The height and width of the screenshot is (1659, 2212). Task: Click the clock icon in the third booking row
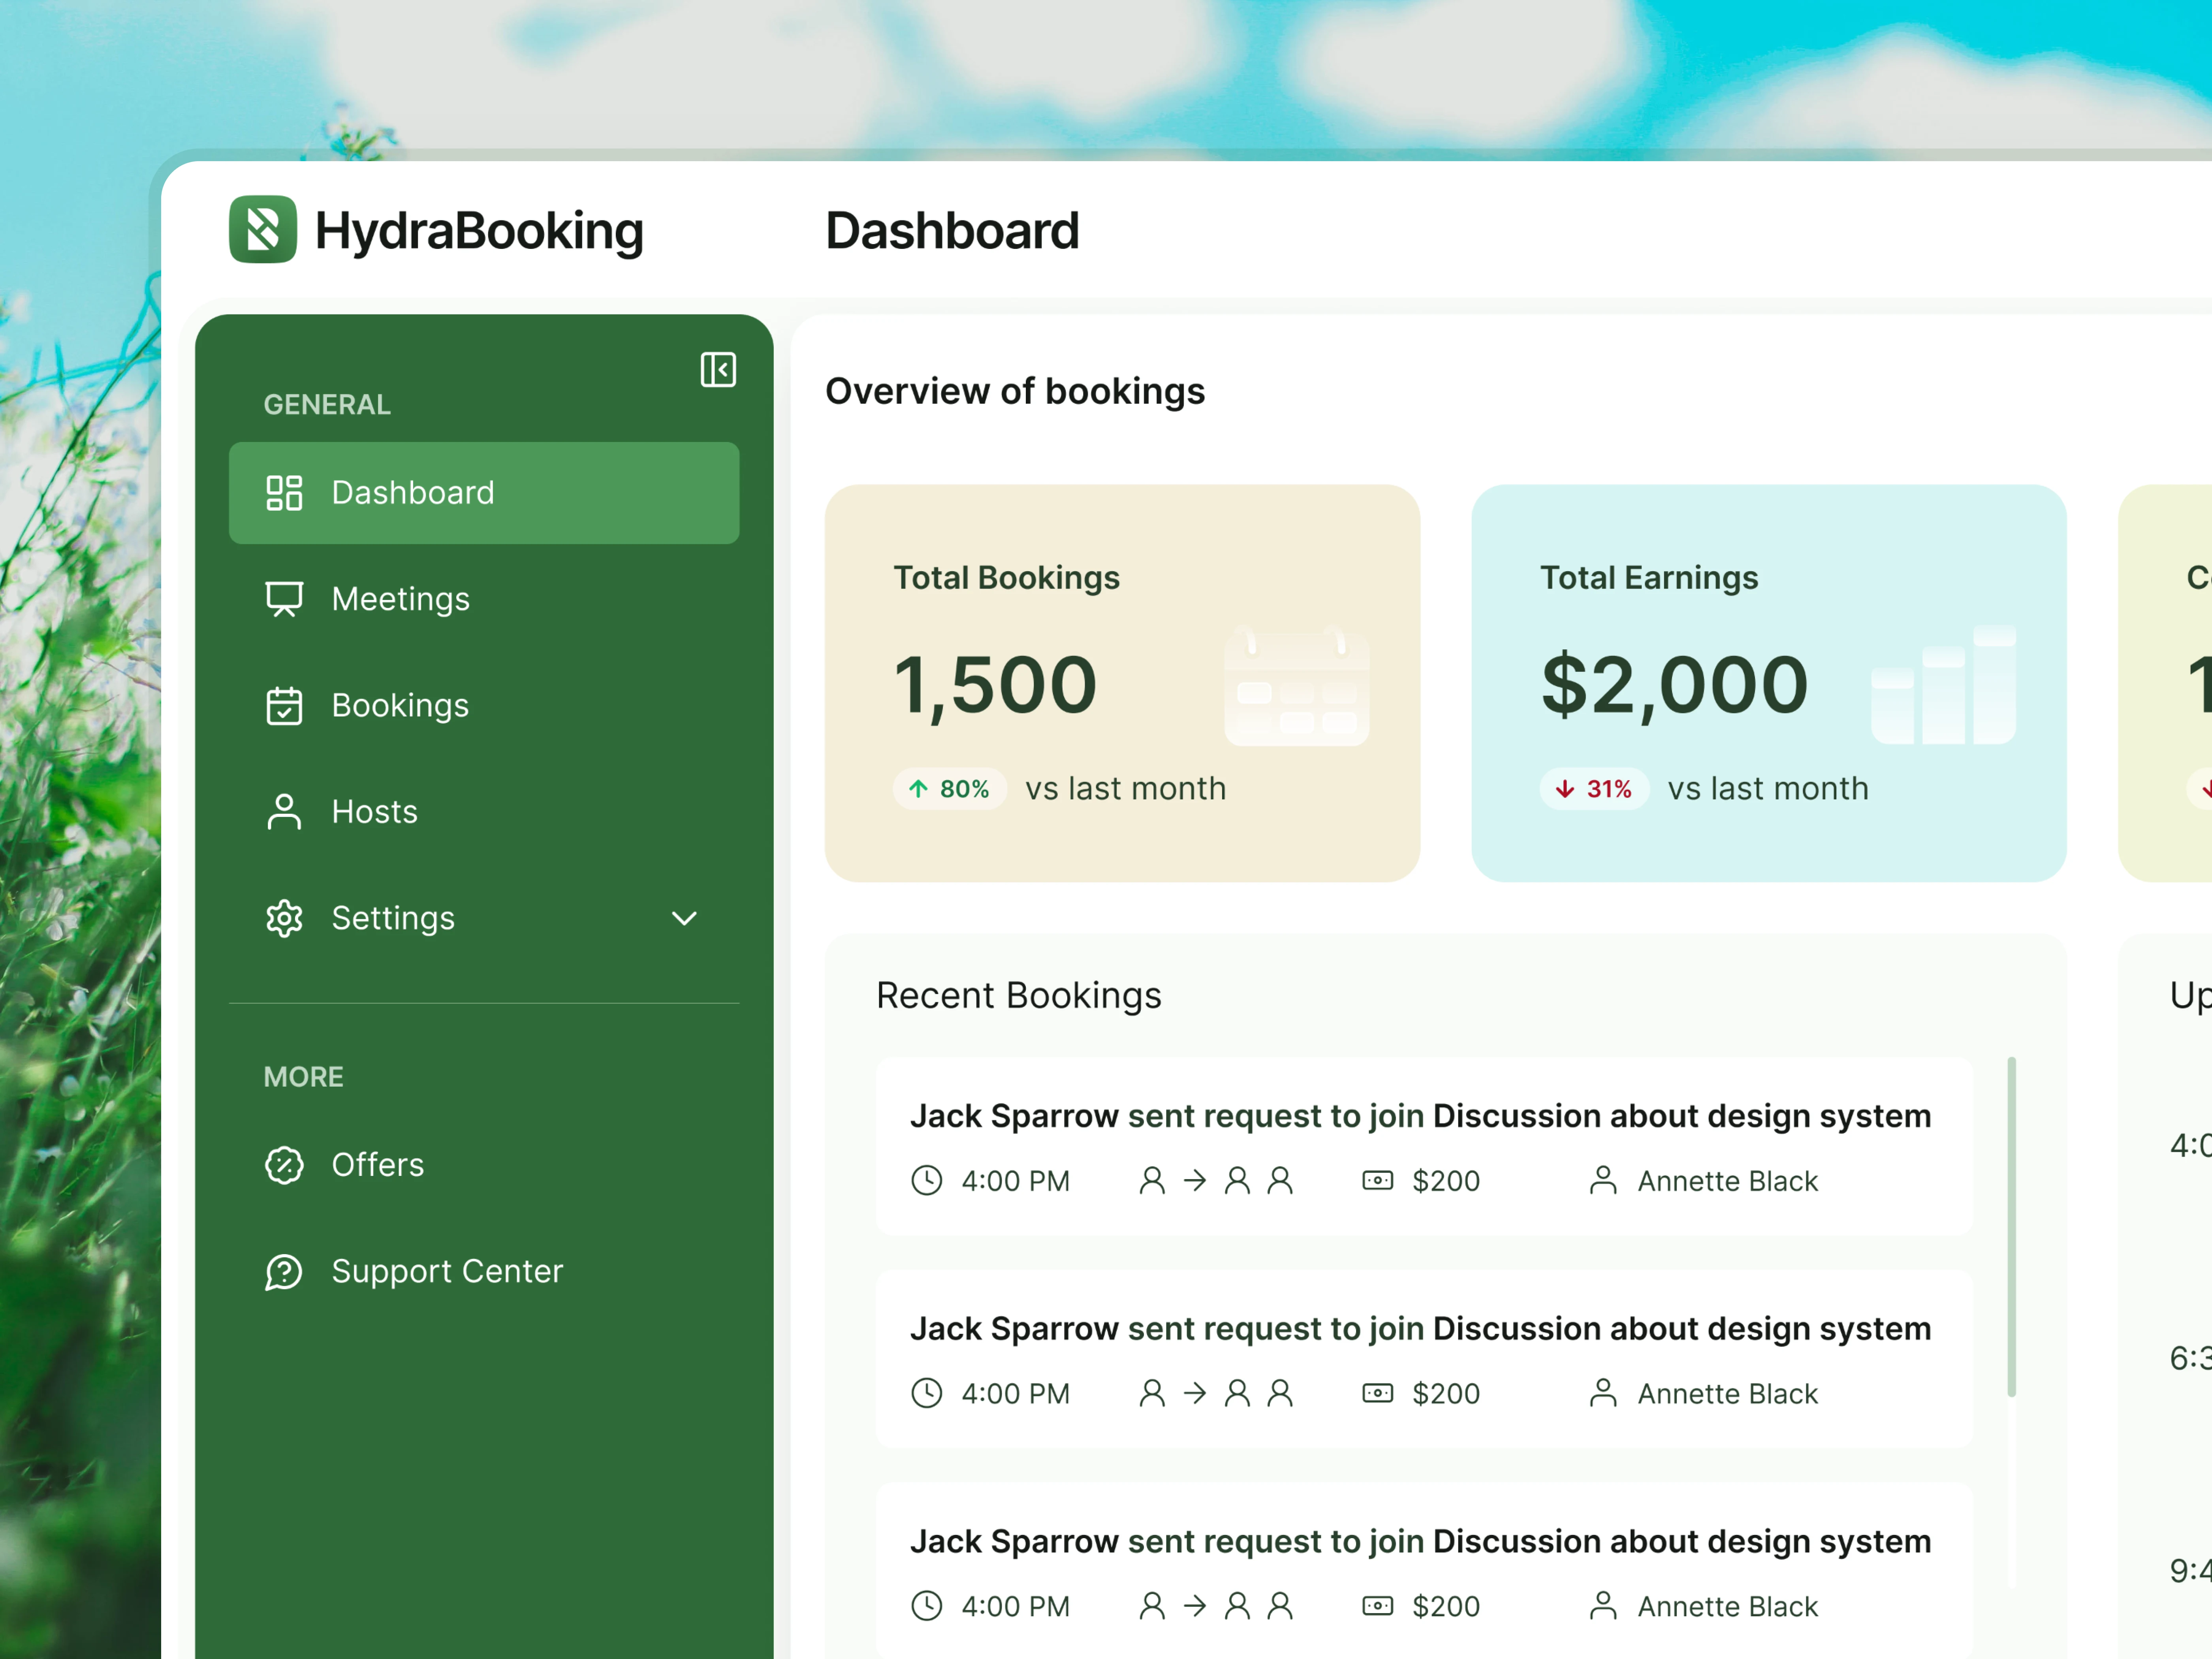[927, 1606]
